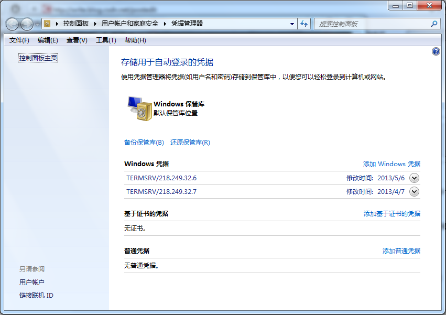This screenshot has height=315, width=446.
Task: Expand arrow after 用户帐户和家庭安全 breadcrumb
Action: click(x=165, y=24)
